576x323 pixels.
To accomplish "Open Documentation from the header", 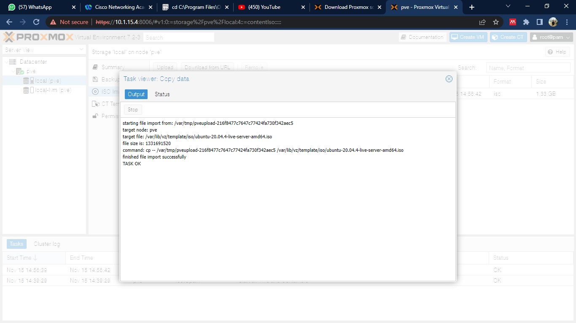I will 422,37.
